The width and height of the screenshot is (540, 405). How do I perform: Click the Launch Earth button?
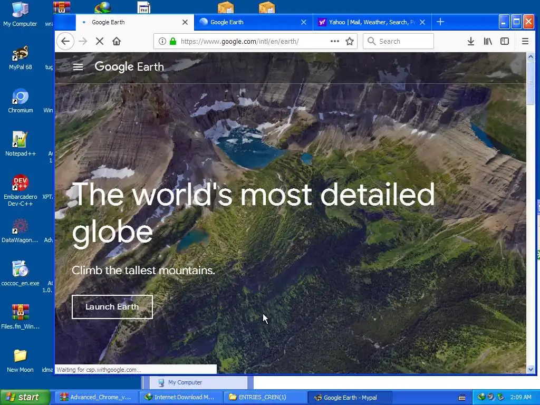click(x=112, y=307)
